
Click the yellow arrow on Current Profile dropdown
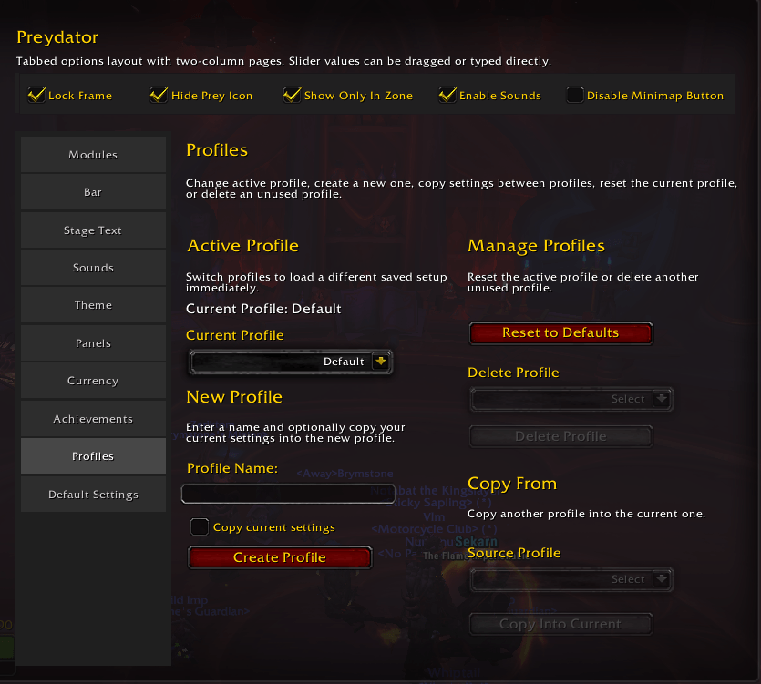(x=381, y=362)
